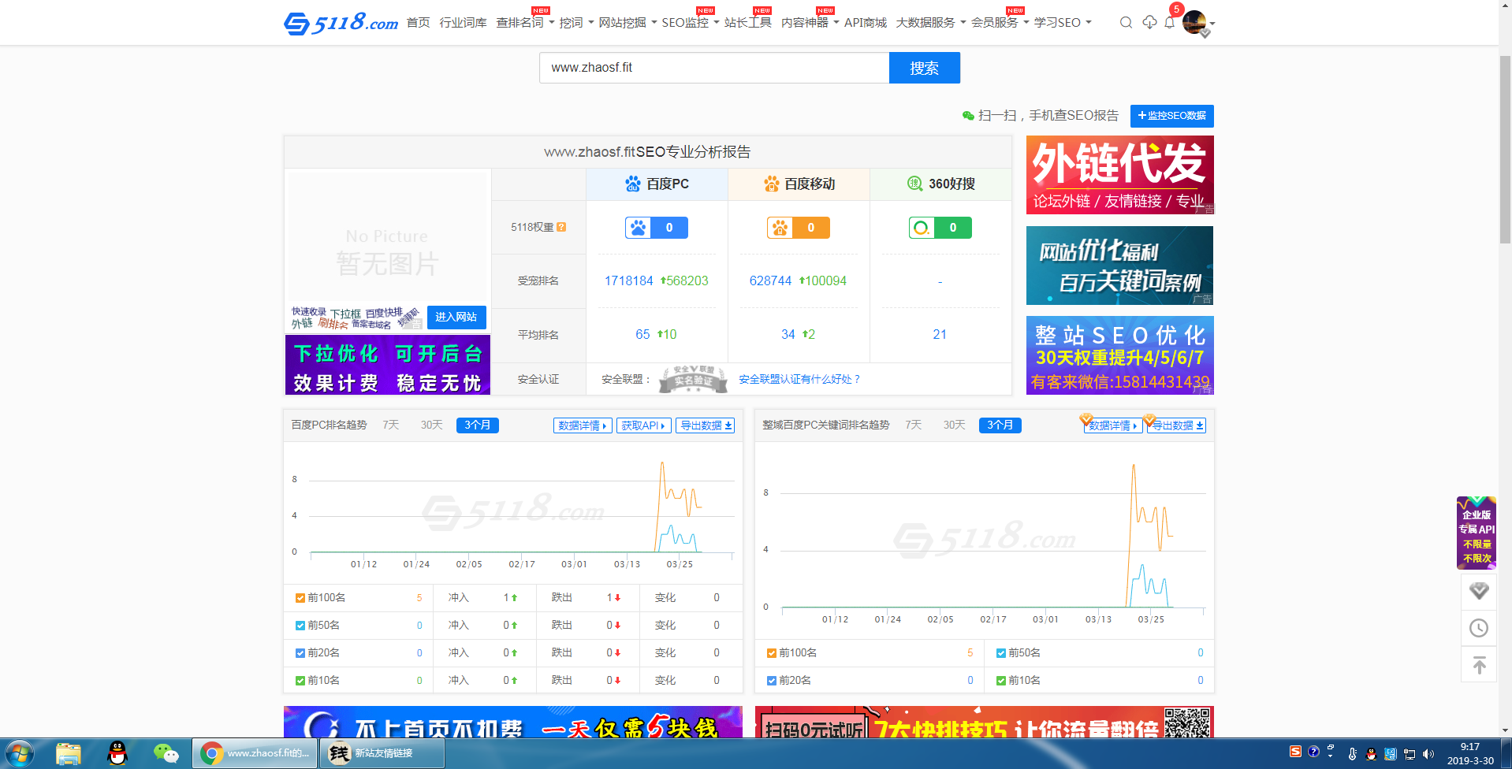Expand the 网站挖掘 dropdown menu
1512x769 pixels.
click(x=628, y=23)
